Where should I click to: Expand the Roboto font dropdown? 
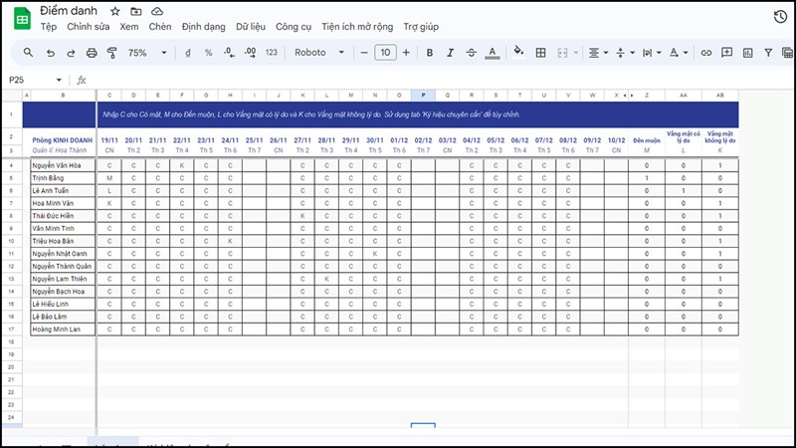click(320, 53)
